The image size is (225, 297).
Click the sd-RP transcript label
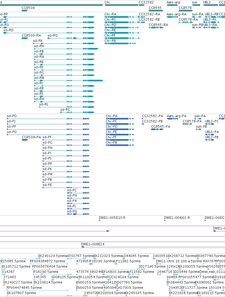pyautogui.click(x=4, y=14)
